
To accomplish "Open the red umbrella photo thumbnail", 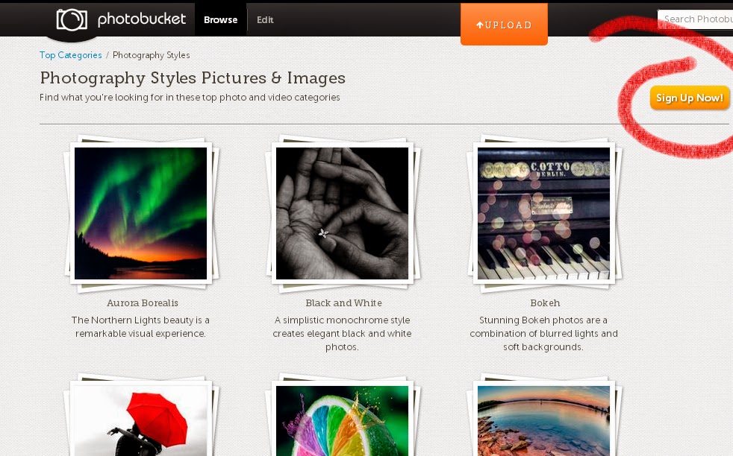I will coord(141,420).
